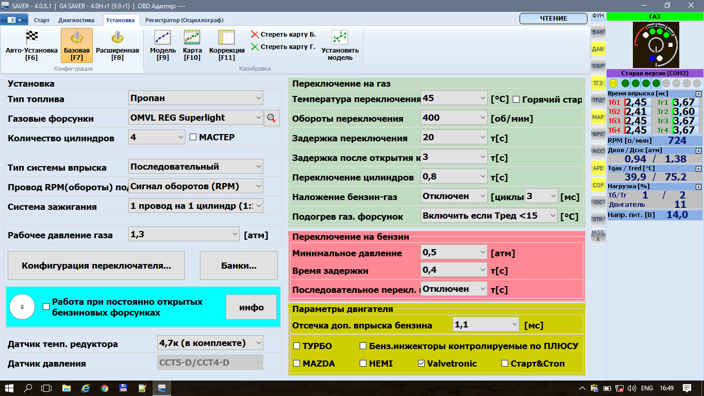The height and width of the screenshot is (396, 704).
Task: Click Установить модель icon
Action: tap(340, 45)
